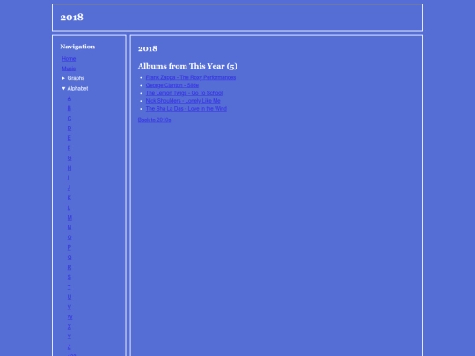Open letter R in Alphabet list
Viewport: 475px width, 356px height.
point(69,267)
